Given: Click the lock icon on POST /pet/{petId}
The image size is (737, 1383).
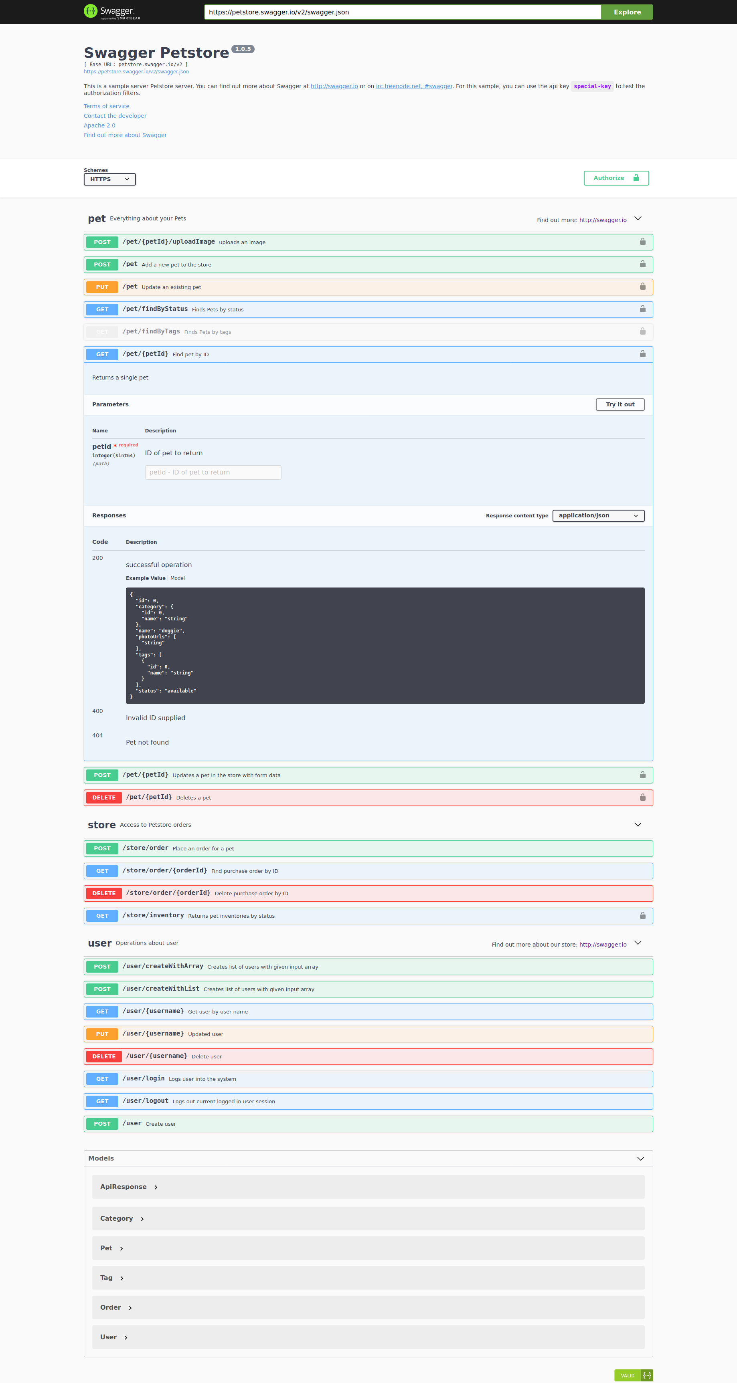Looking at the screenshot, I should 642,775.
